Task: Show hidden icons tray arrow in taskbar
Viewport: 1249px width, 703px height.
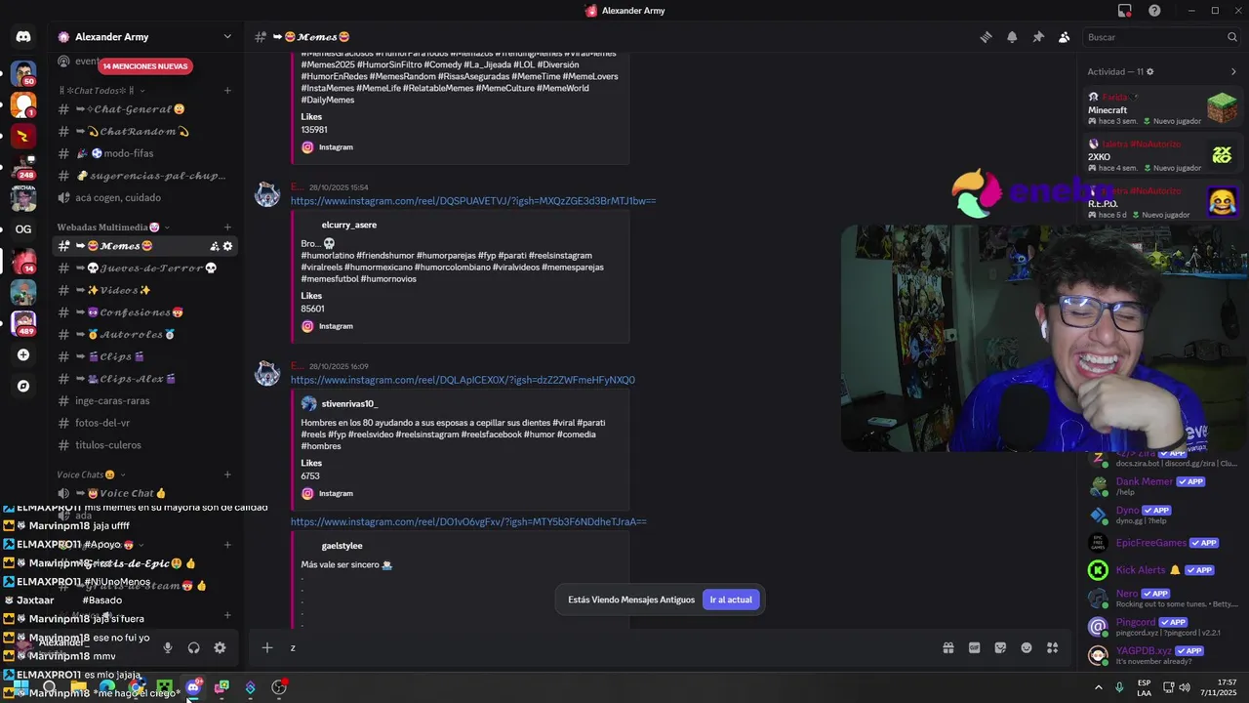Action: 1099,687
